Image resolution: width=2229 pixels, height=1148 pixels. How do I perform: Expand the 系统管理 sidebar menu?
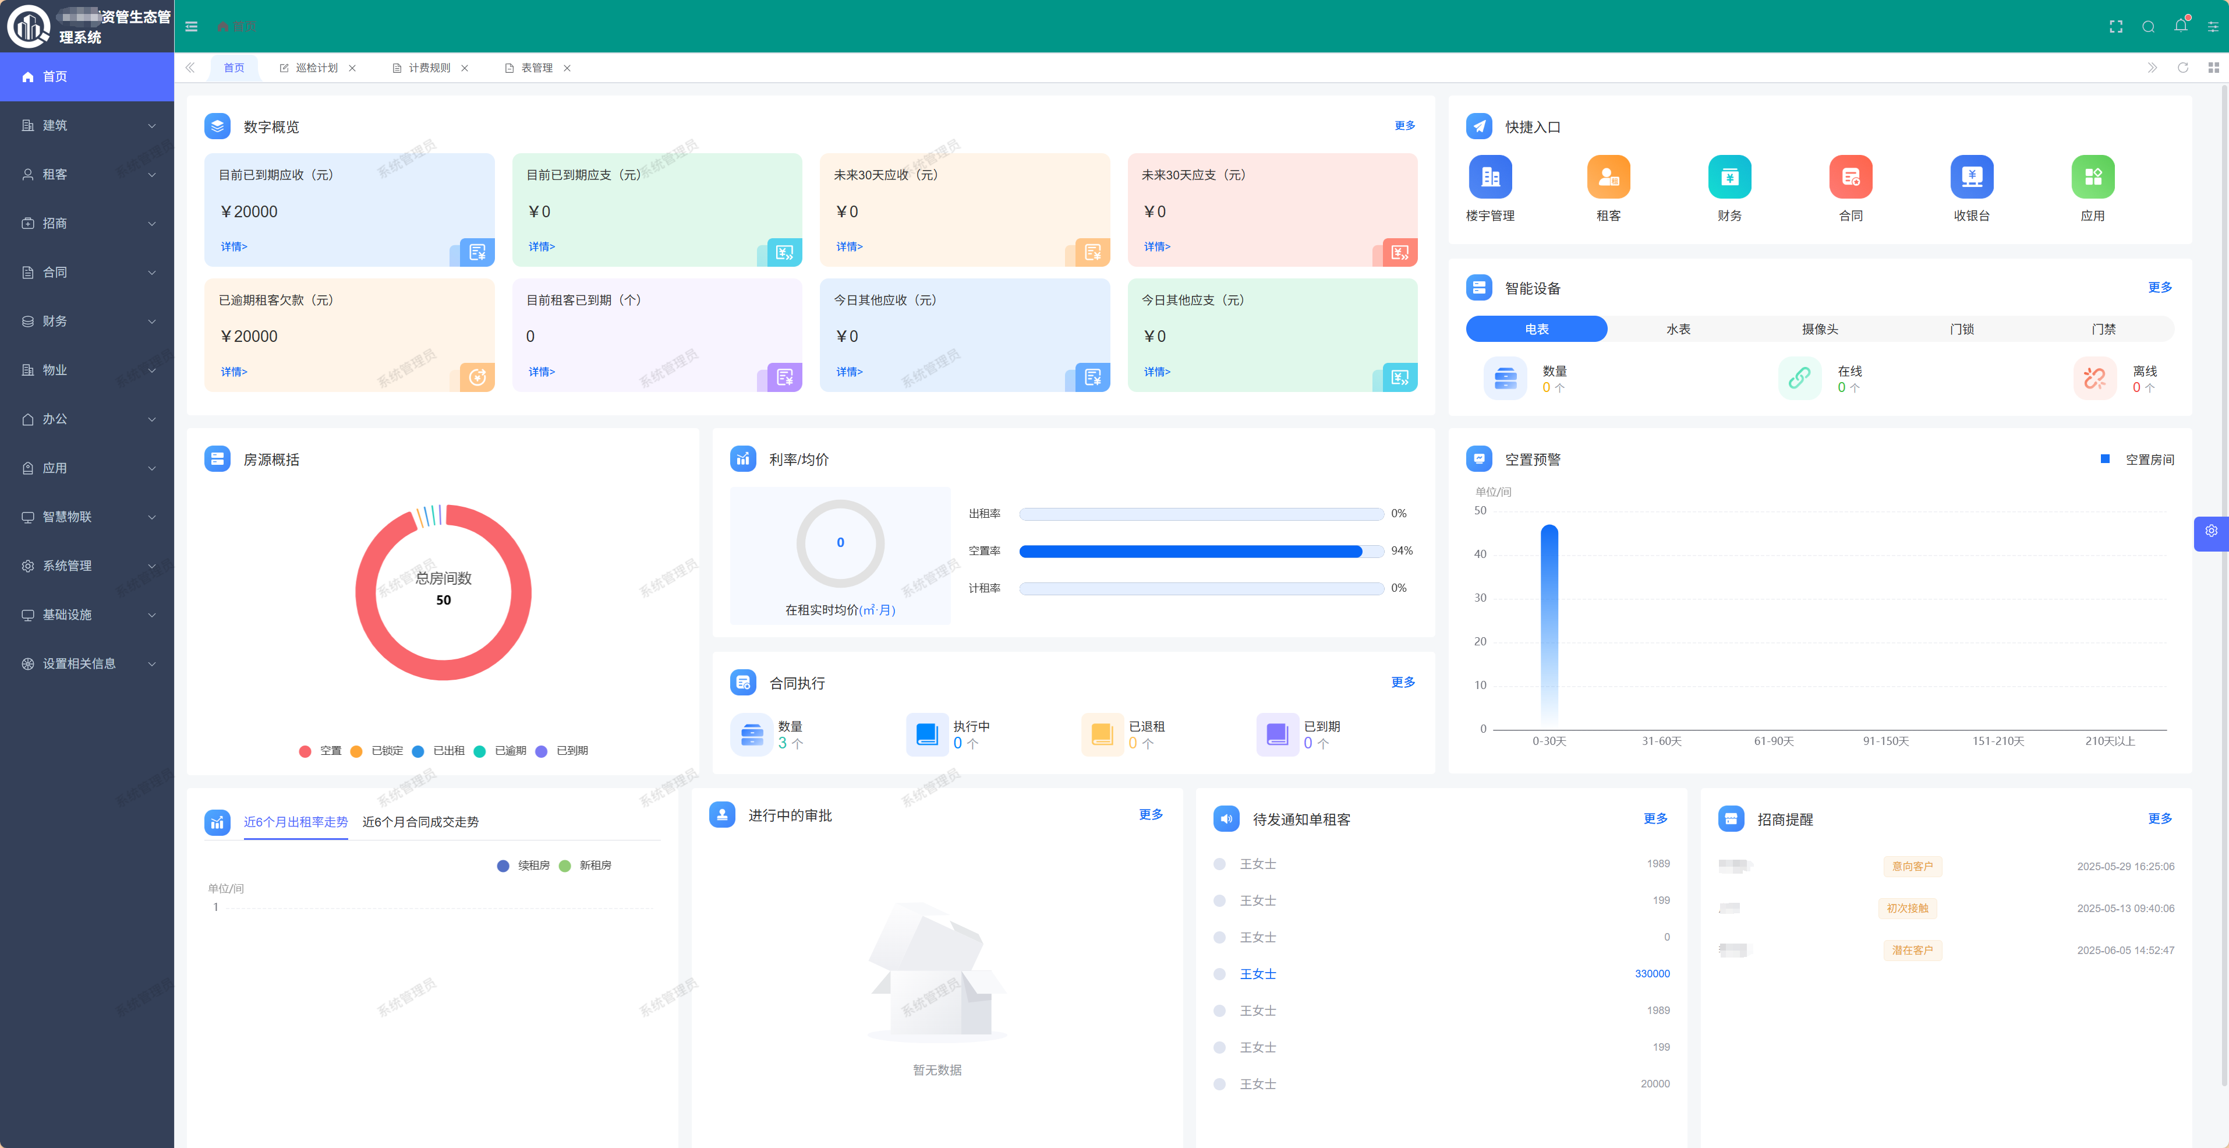pos(87,566)
